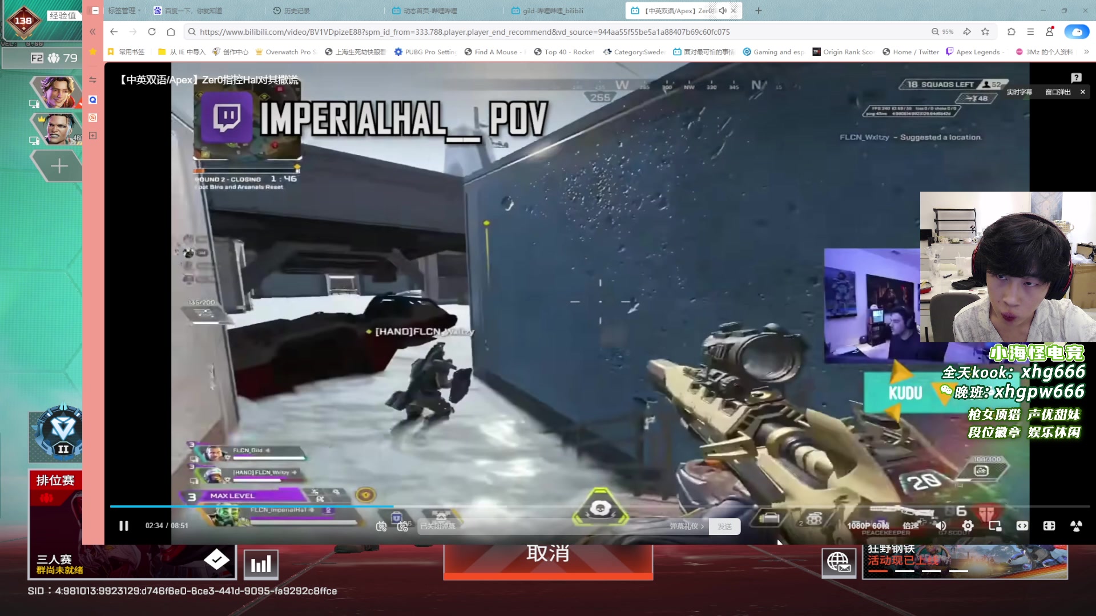This screenshot has height=616, width=1096.
Task: Click the sidebar switch-arrows icon
Action: click(92, 80)
